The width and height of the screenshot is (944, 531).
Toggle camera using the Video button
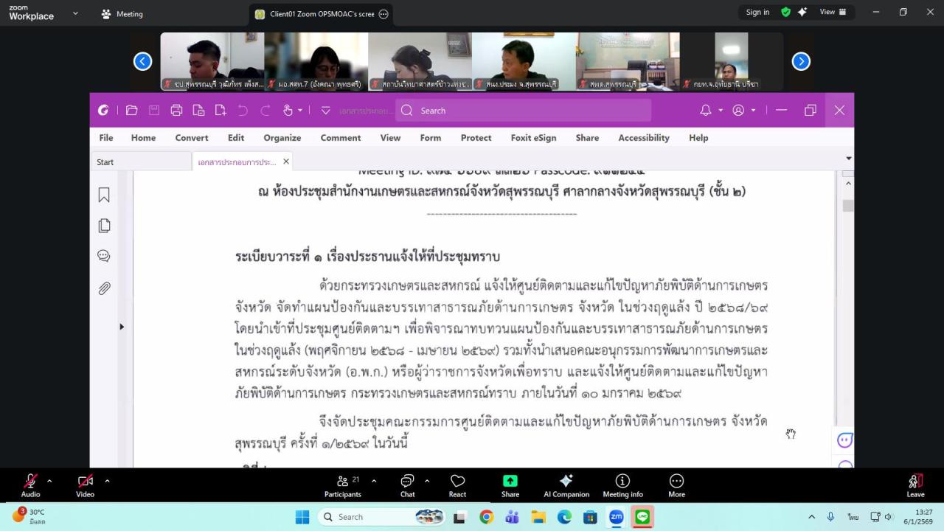[84, 485]
